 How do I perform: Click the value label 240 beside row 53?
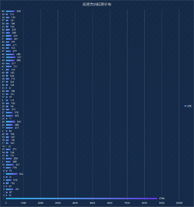click(x=14, y=33)
